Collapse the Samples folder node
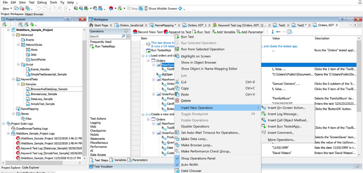 coord(18,84)
